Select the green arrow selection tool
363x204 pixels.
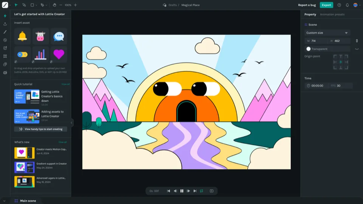16,5
